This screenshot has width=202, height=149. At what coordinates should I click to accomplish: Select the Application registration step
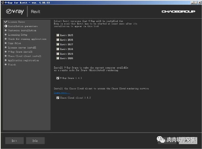tap(23, 60)
